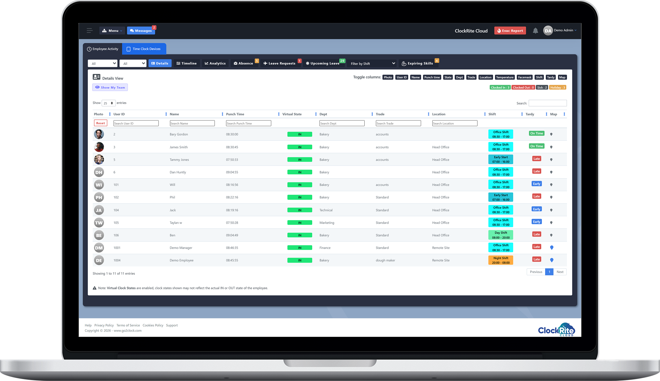Change the Show entries count selector
660x381 pixels.
click(108, 103)
